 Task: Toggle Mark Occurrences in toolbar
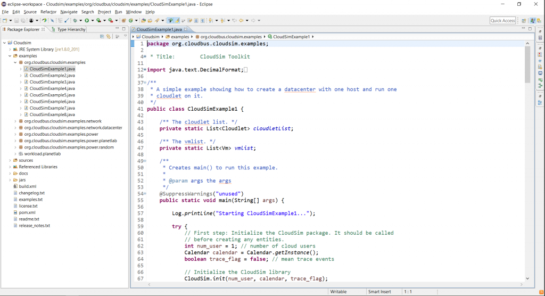click(x=177, y=21)
